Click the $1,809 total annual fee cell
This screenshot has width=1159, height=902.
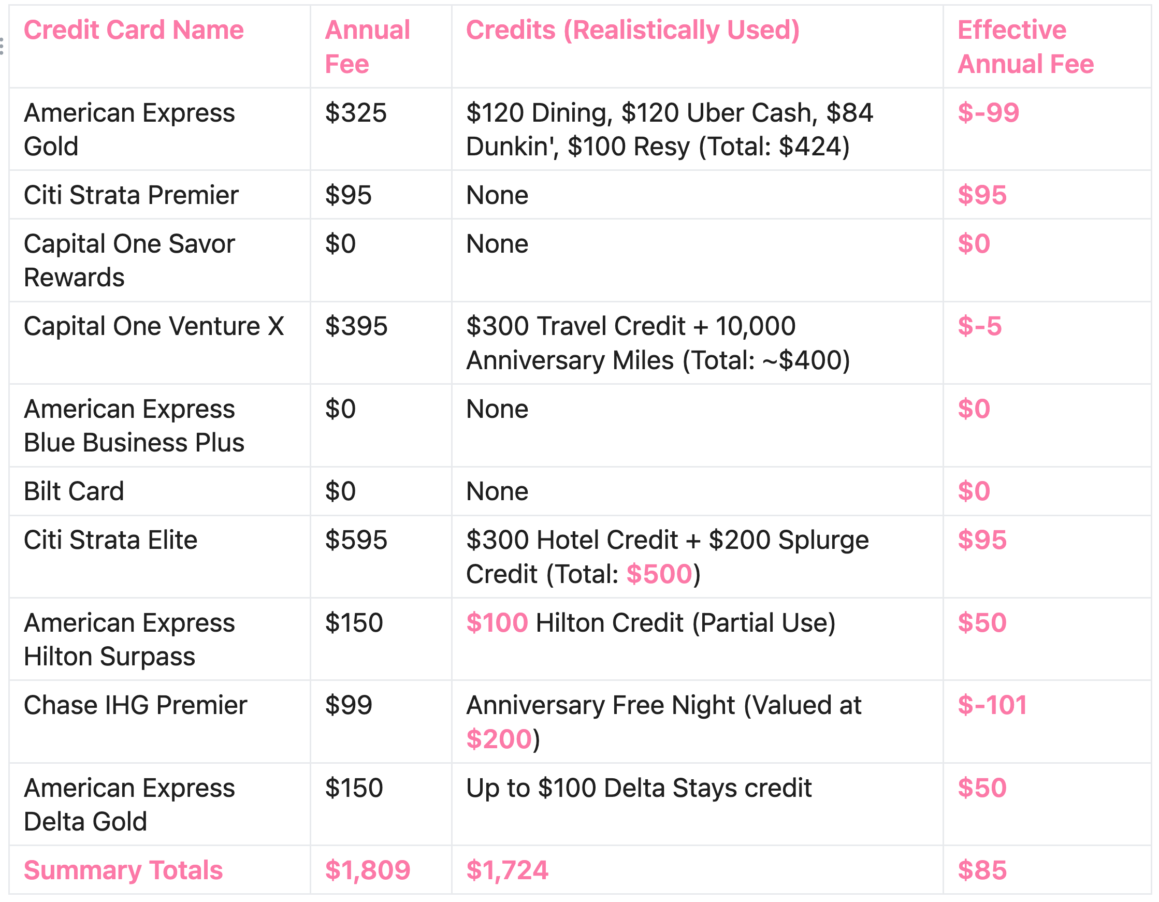pyautogui.click(x=367, y=871)
